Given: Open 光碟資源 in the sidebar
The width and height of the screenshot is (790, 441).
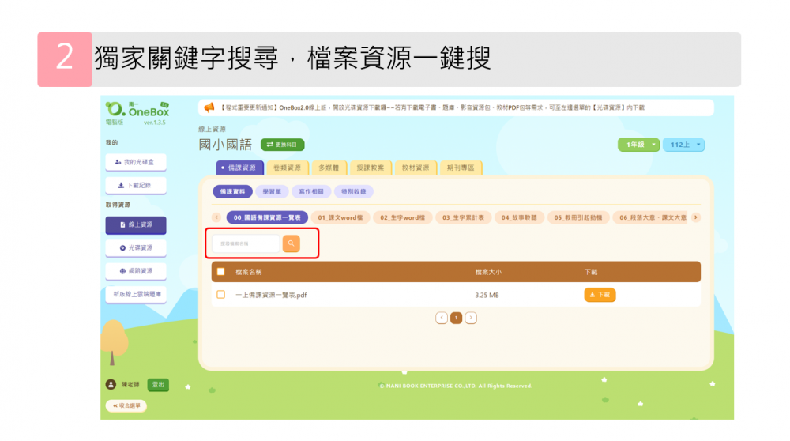Looking at the screenshot, I should [136, 247].
